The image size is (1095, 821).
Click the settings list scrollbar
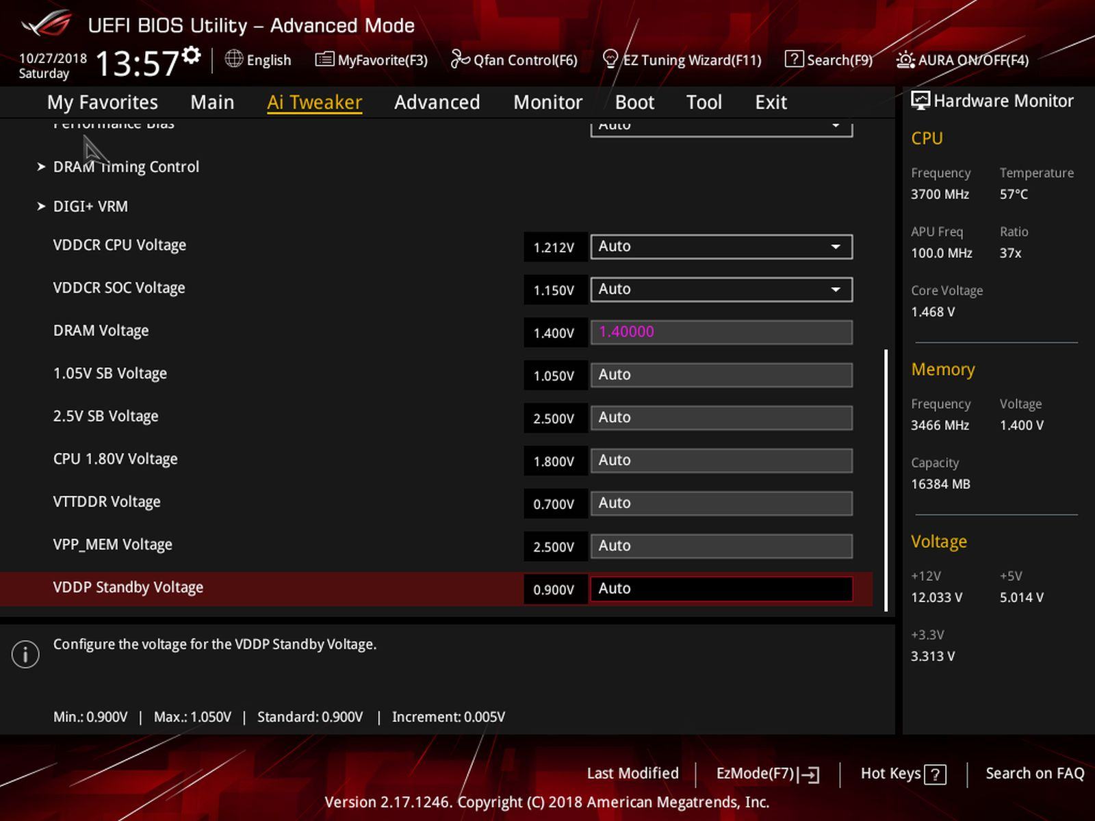[886, 480]
